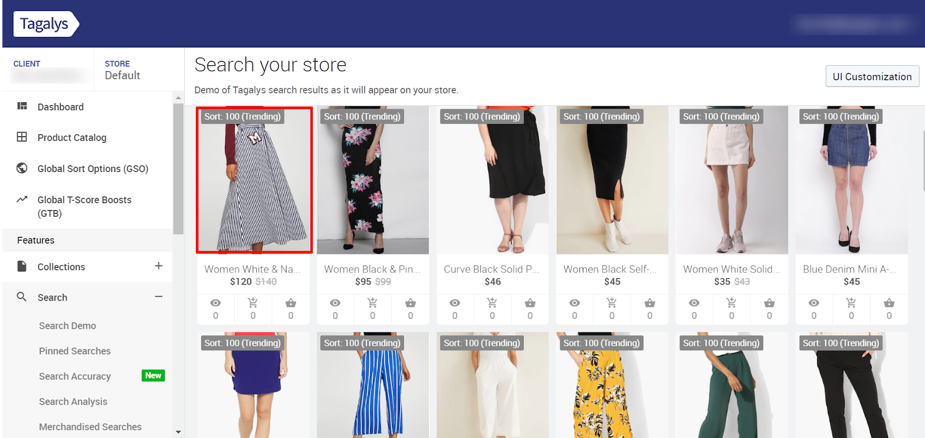Click the yellow floral pants thumbnail

coord(612,385)
